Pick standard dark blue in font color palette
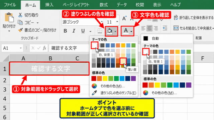The width and height of the screenshot is (214, 120). point(182,85)
